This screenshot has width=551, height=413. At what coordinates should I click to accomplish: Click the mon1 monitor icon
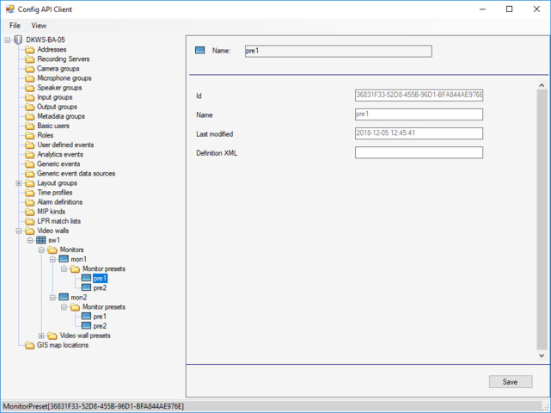coord(64,259)
